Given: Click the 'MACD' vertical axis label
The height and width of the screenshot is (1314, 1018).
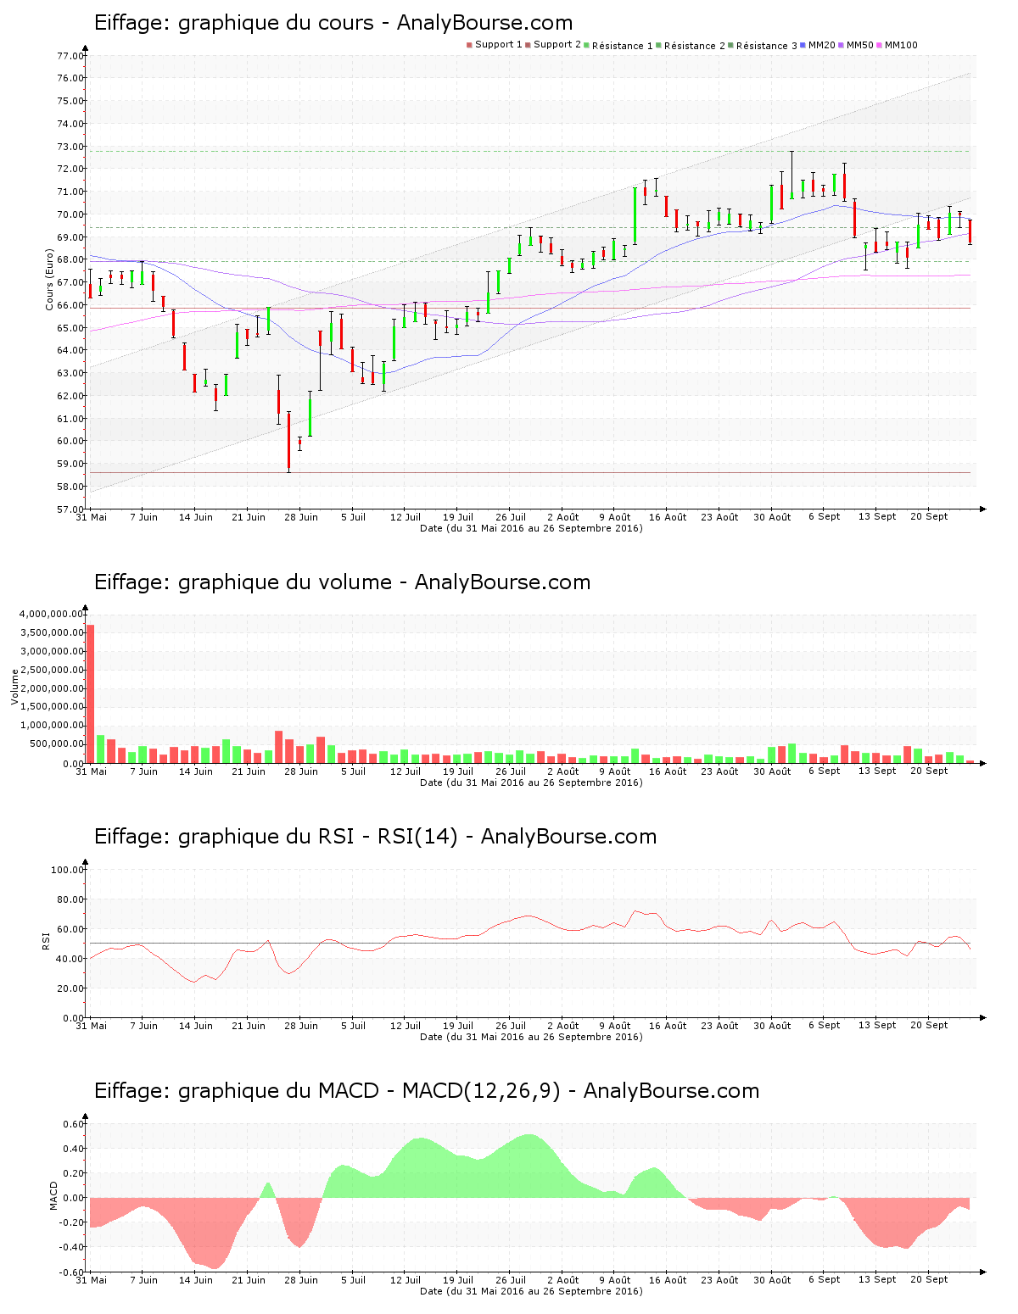Looking at the screenshot, I should tap(53, 1195).
